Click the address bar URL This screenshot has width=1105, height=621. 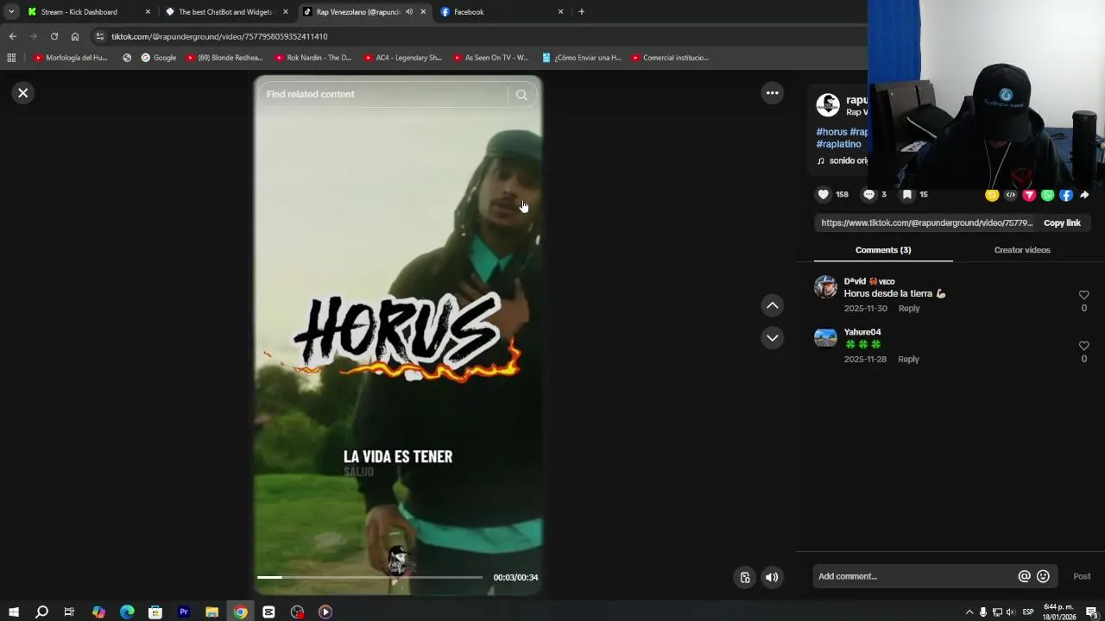pyautogui.click(x=219, y=37)
